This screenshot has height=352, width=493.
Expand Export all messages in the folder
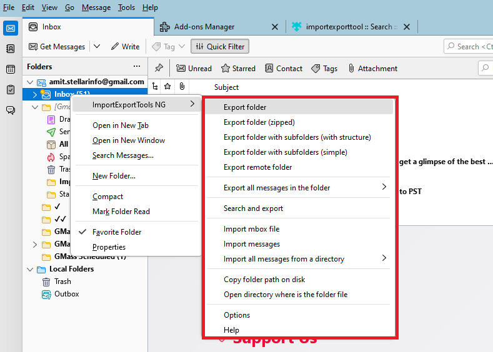point(299,187)
